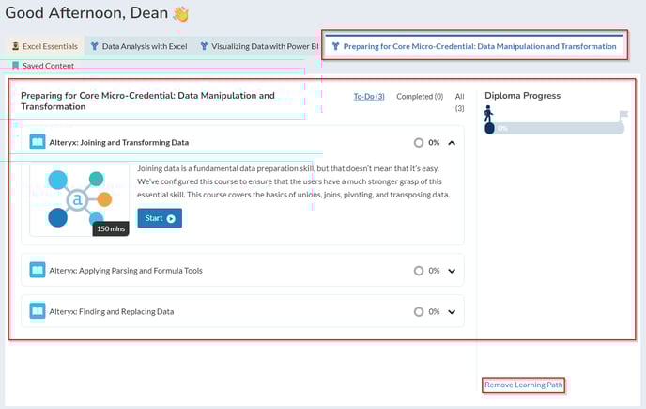Click the Visualizing Data with Power BI tab icon
Image resolution: width=646 pixels, height=409 pixels.
tap(204, 46)
